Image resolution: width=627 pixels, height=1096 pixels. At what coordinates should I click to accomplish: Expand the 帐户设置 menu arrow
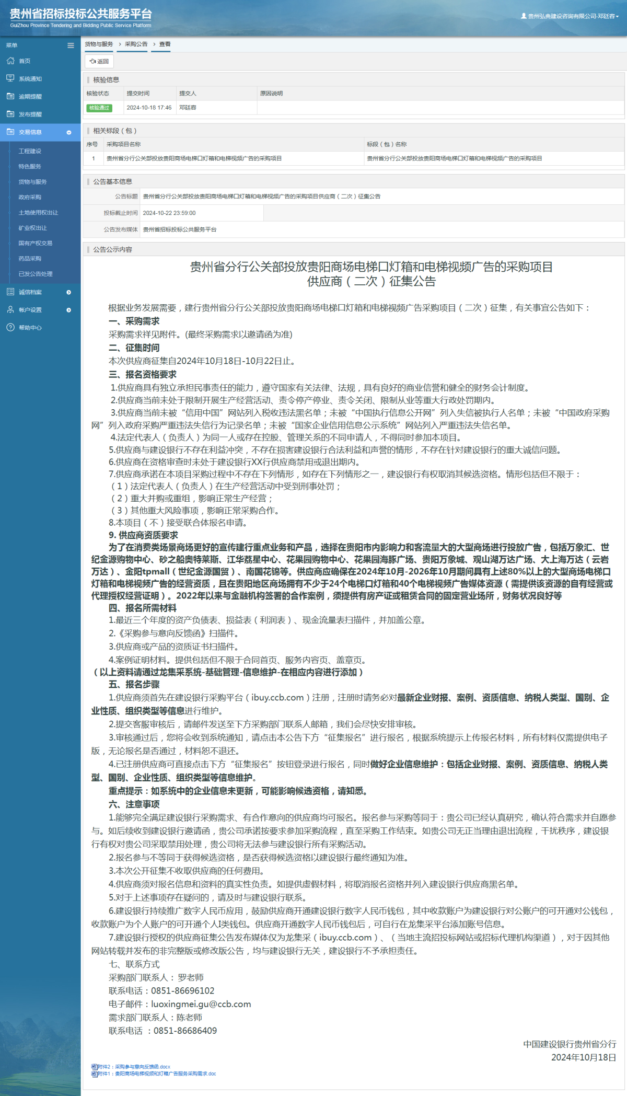(x=69, y=310)
